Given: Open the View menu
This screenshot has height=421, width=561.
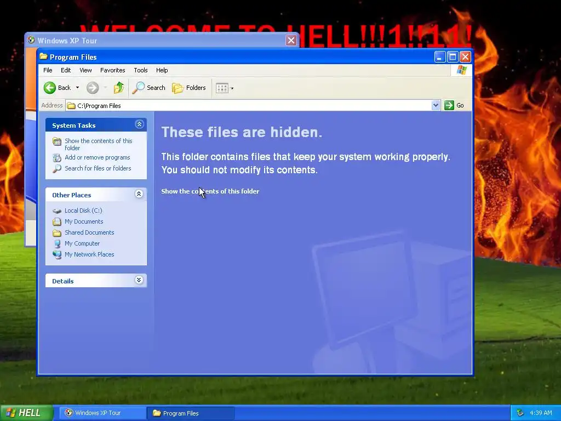Looking at the screenshot, I should click(x=85, y=70).
